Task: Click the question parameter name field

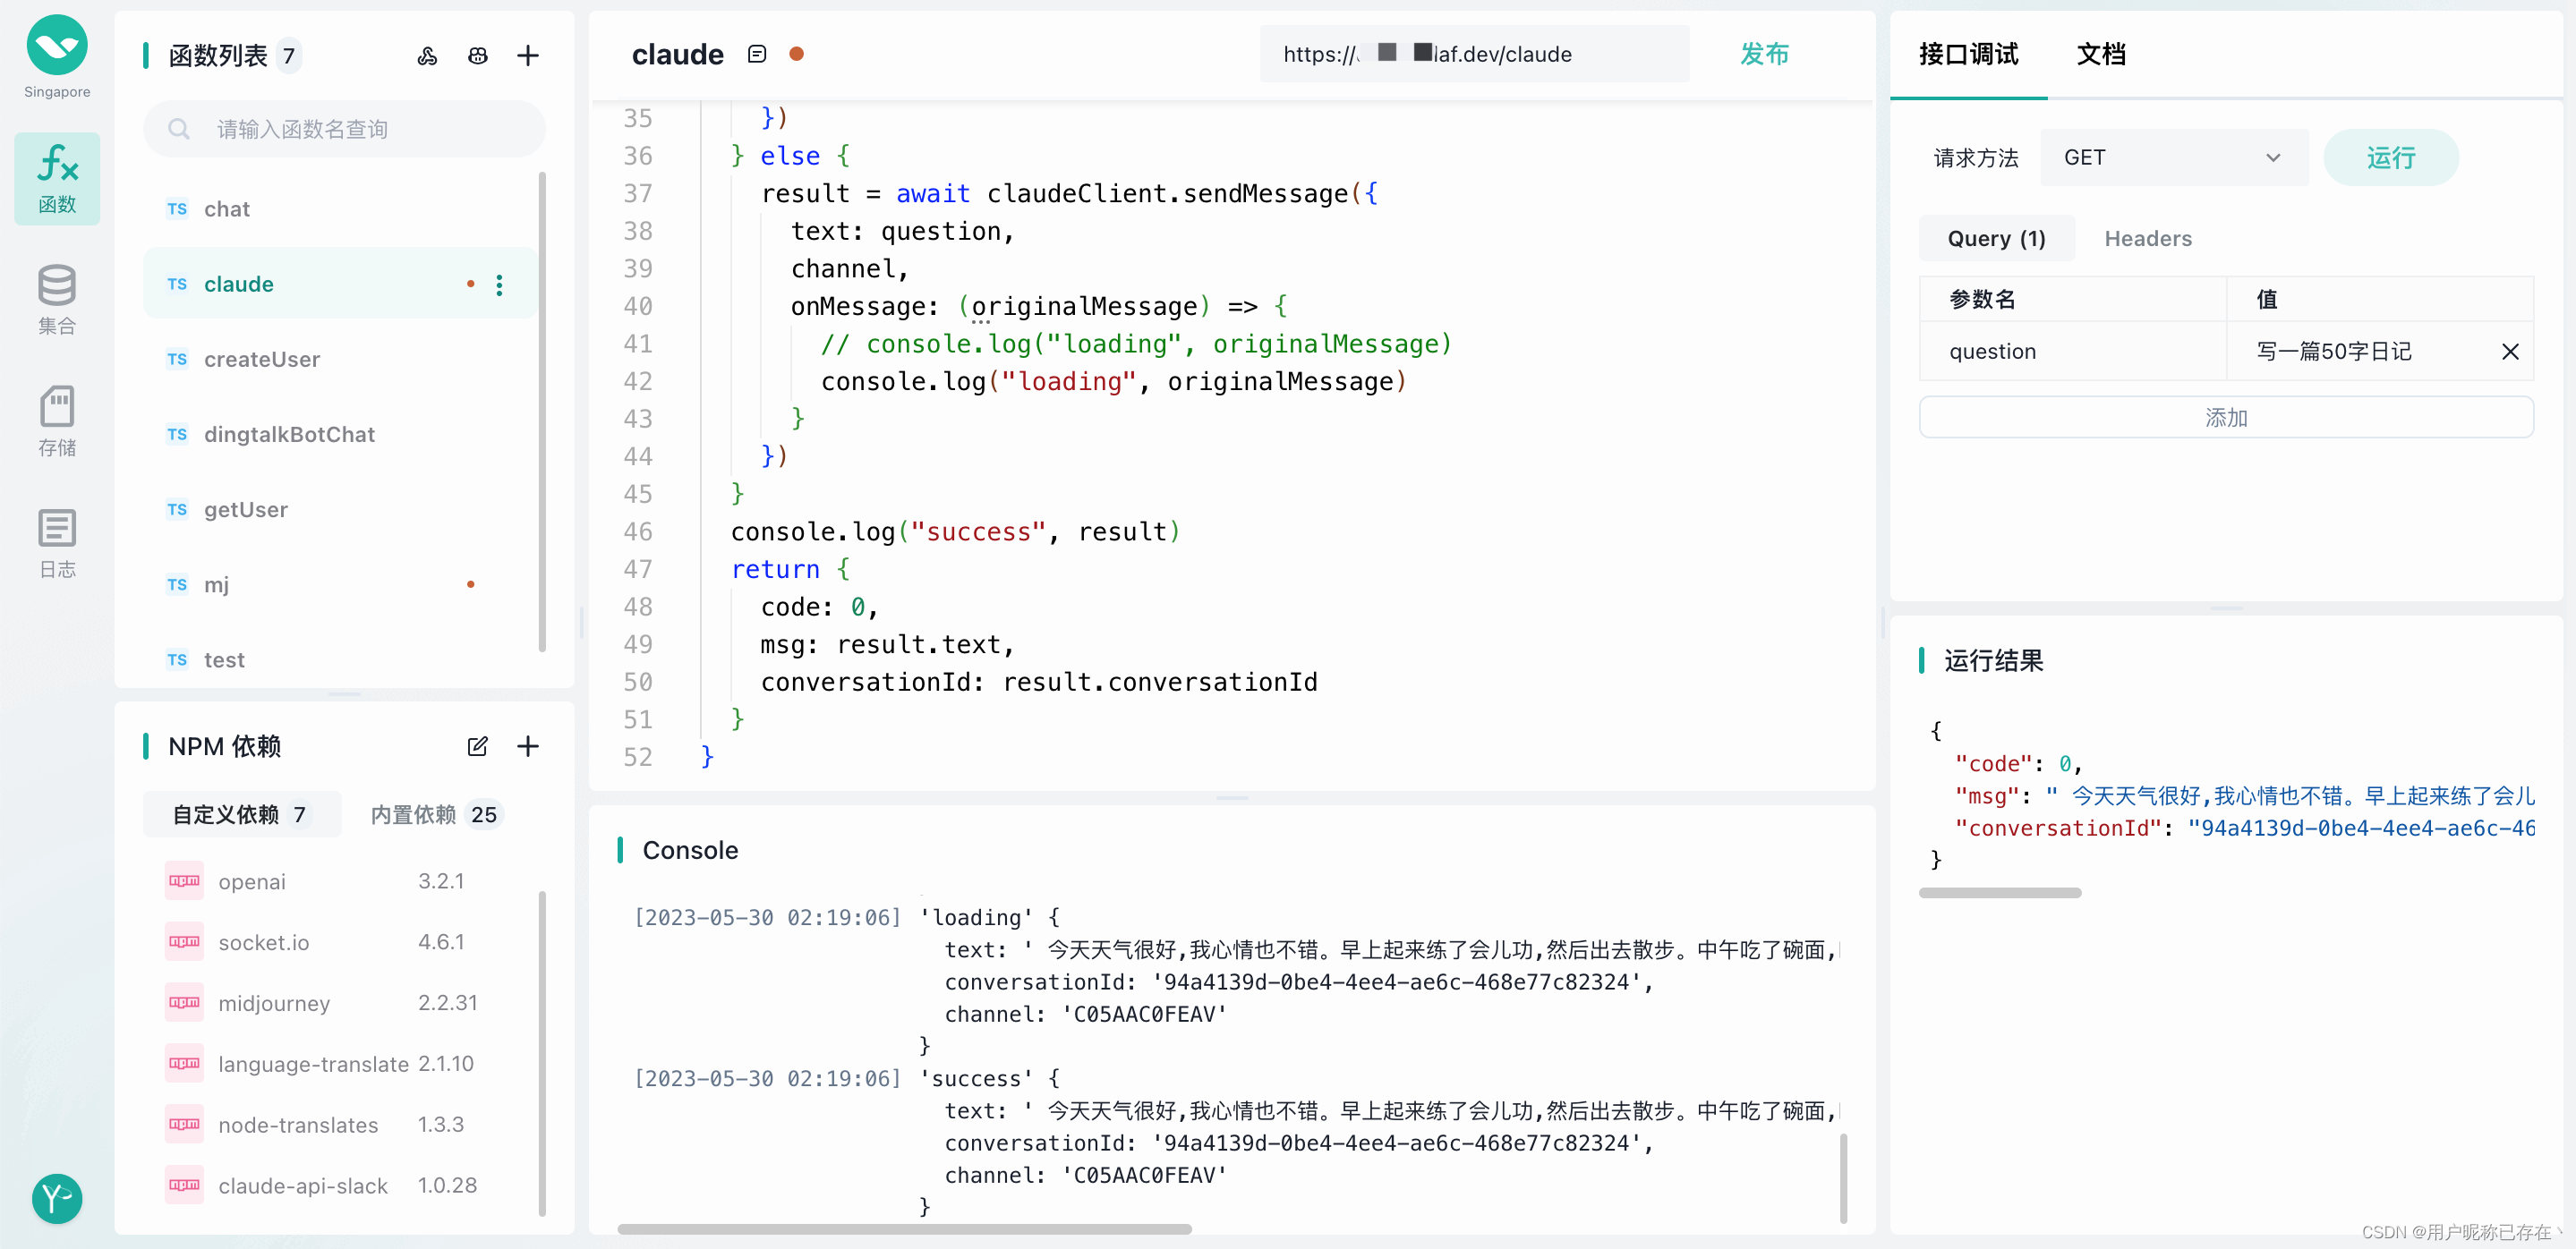Action: (x=2072, y=351)
